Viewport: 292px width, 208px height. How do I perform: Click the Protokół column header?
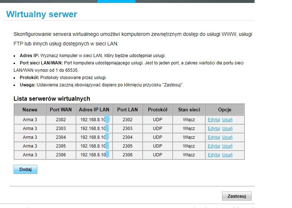(158, 109)
